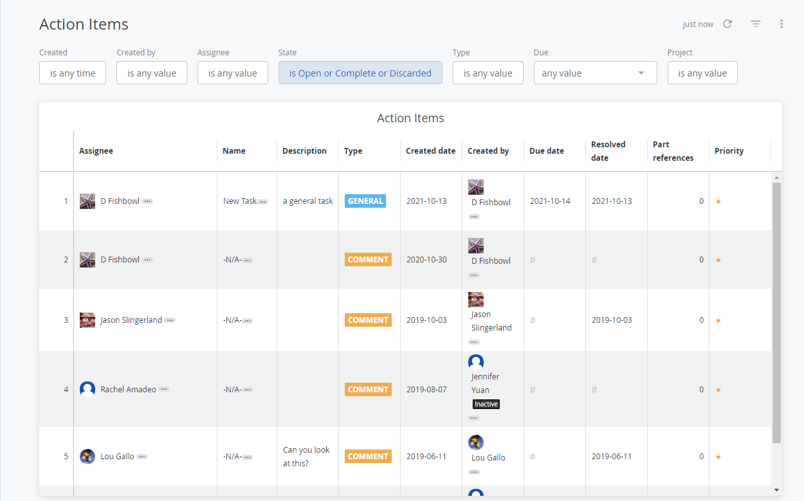Click Rachel Amadeo's avatar icon
804x501 pixels.
point(87,389)
